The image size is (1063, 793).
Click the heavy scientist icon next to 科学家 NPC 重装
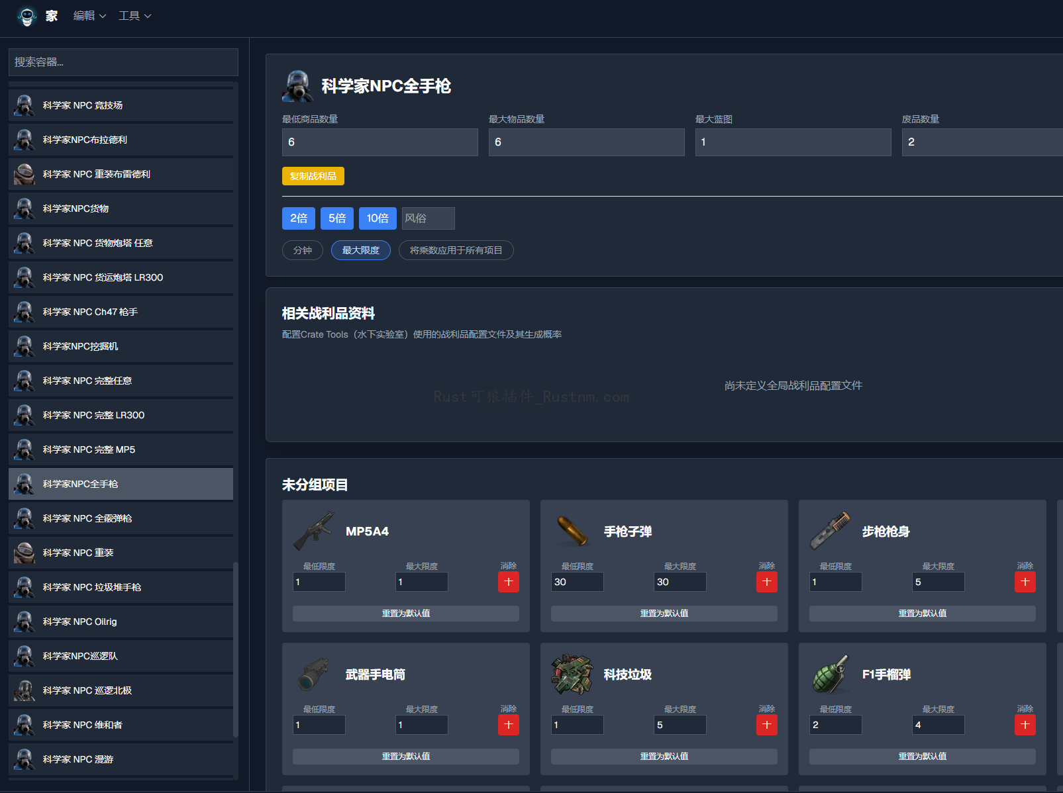click(24, 552)
